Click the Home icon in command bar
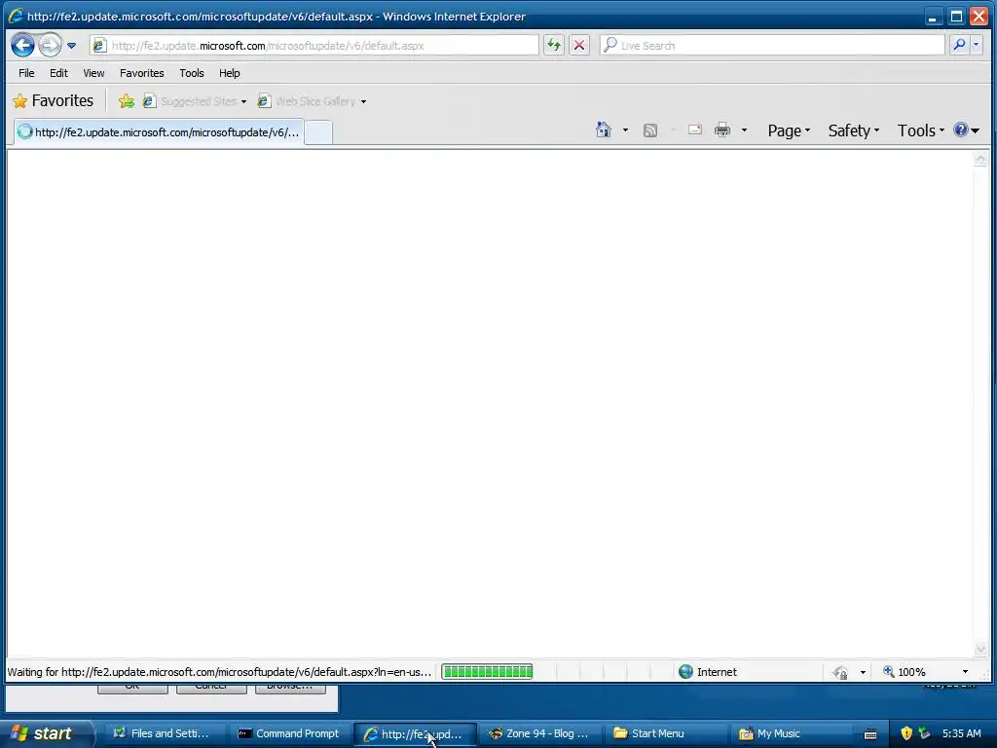 pyautogui.click(x=604, y=131)
